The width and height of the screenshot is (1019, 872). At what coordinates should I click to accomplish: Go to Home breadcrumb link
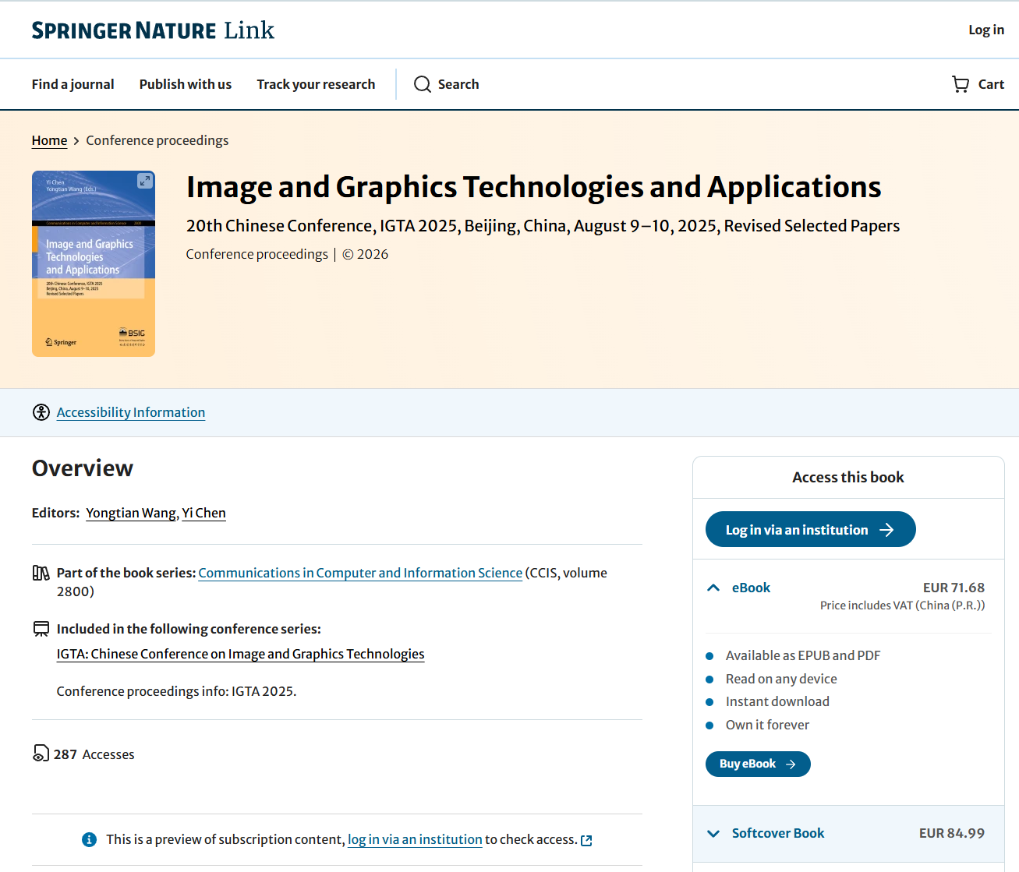pyautogui.click(x=49, y=140)
